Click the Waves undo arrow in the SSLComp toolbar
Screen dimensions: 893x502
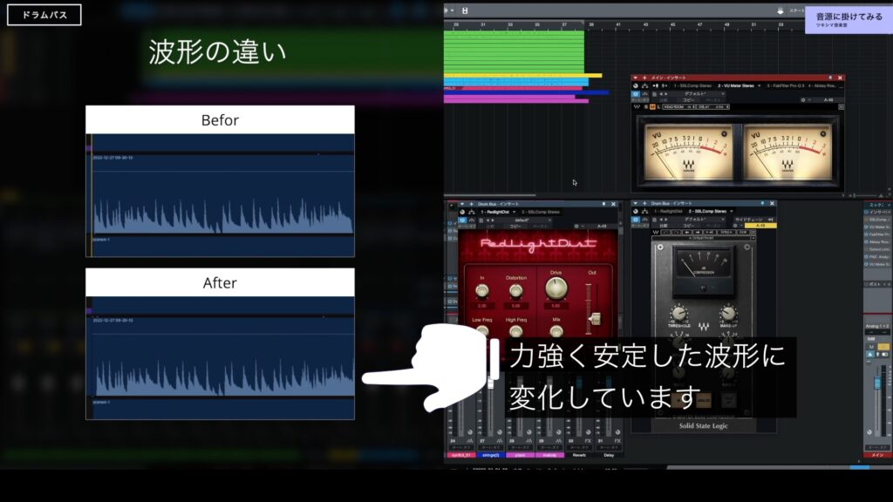[x=666, y=232]
